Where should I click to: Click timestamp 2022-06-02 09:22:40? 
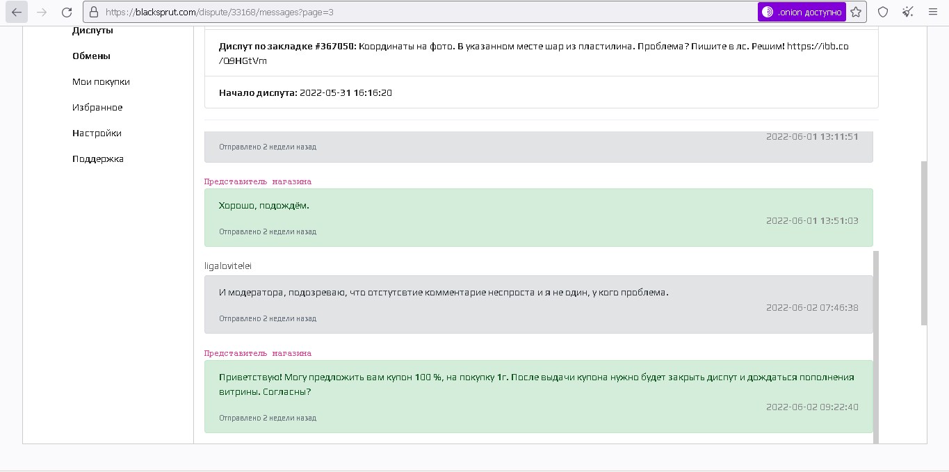812,407
